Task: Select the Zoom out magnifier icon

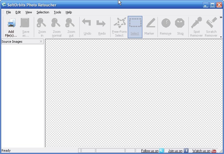Action: [x=70, y=22]
